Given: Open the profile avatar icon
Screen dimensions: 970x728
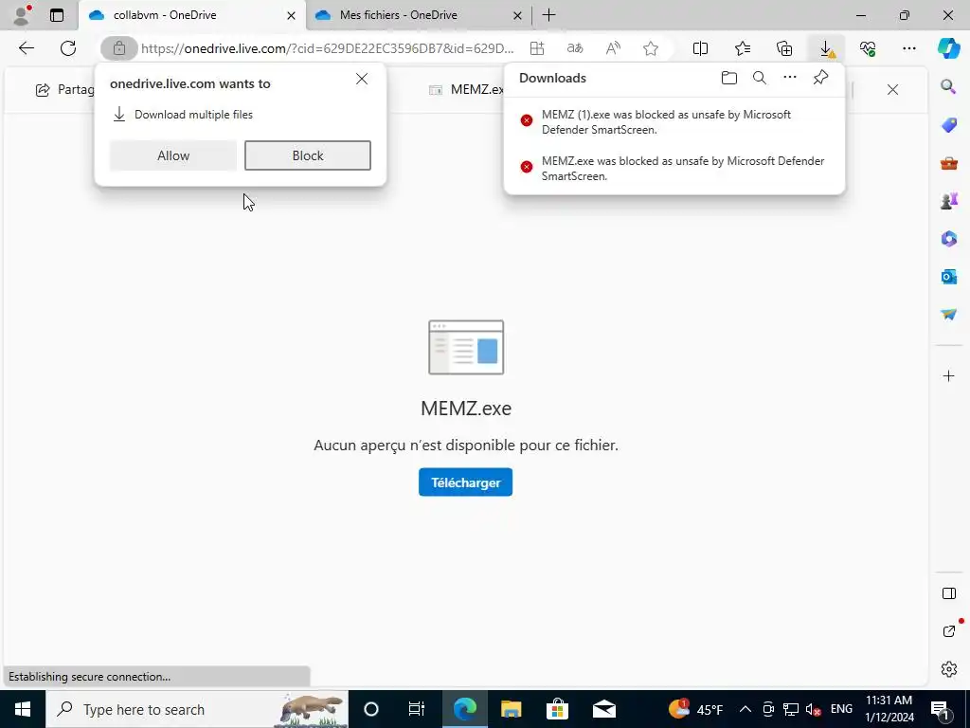Looking at the screenshot, I should coord(22,15).
